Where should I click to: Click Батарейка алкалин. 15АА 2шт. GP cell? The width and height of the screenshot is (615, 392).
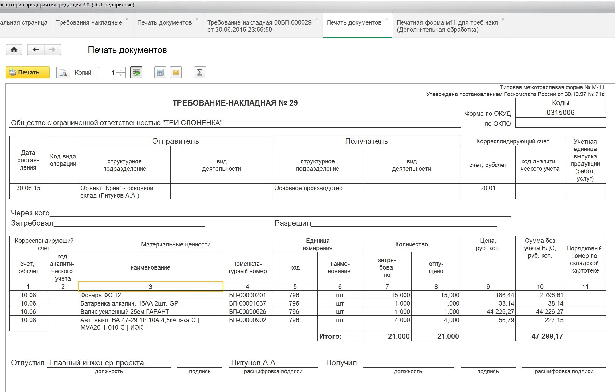coord(150,303)
